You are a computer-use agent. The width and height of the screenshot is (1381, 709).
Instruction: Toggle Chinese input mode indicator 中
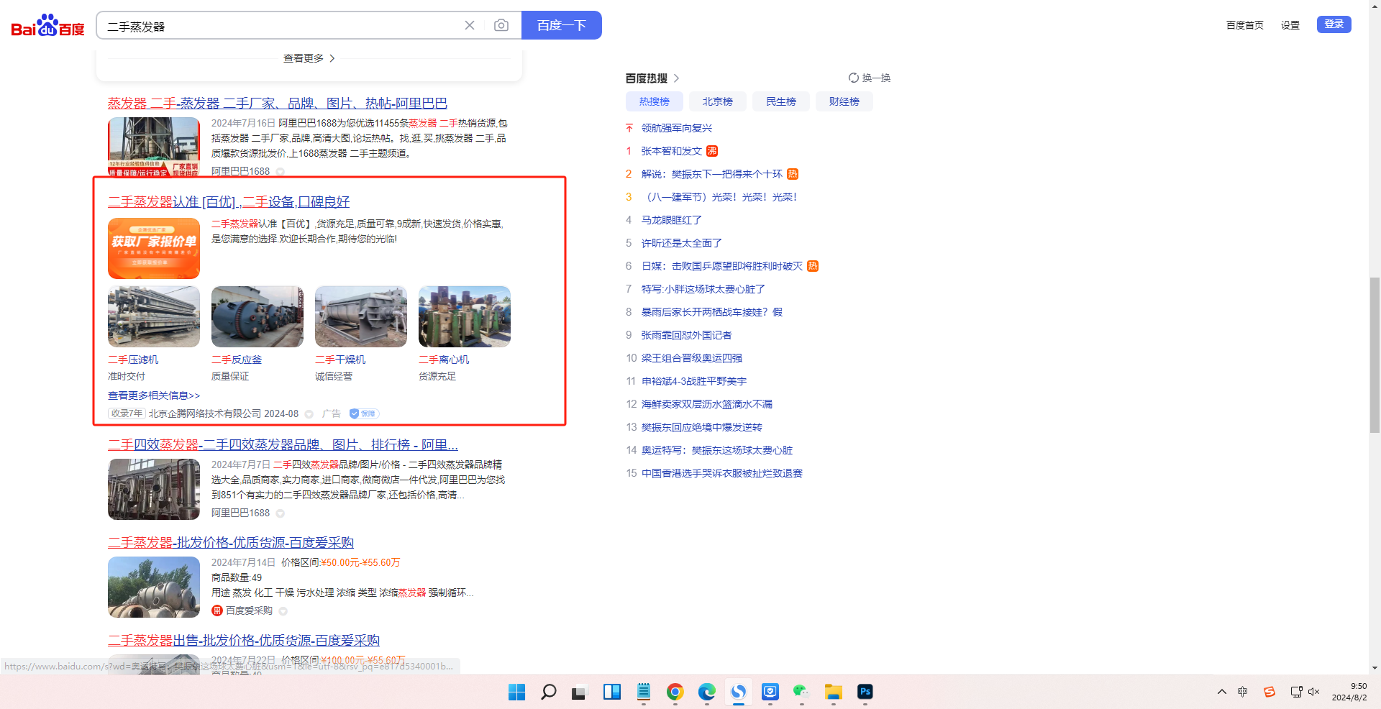click(x=1243, y=692)
